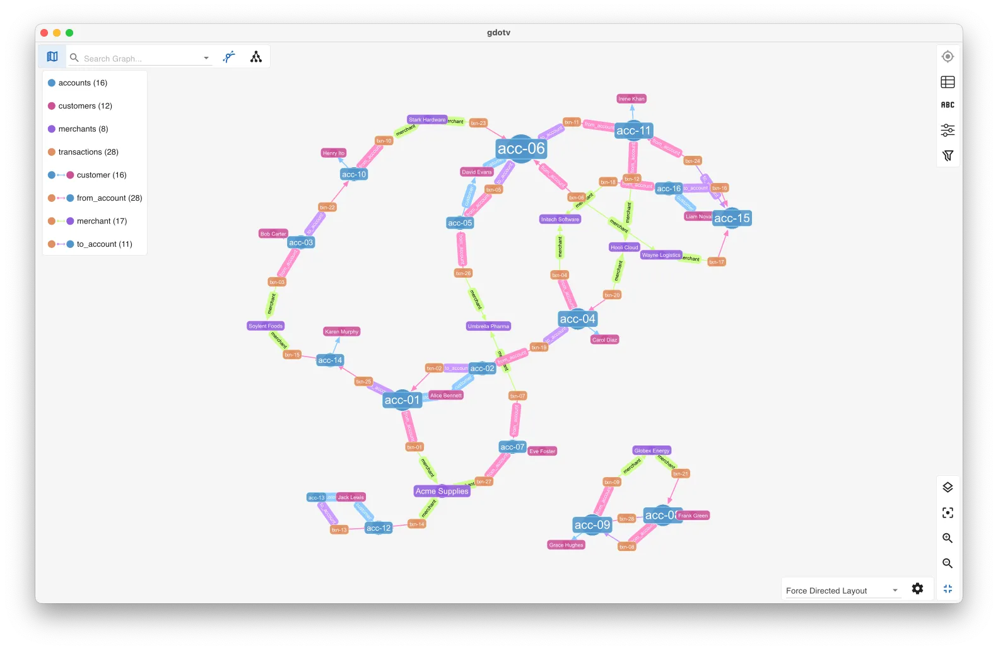Viewport: 998px width, 650px height.
Task: Open the path finding tool icon
Action: pos(229,57)
